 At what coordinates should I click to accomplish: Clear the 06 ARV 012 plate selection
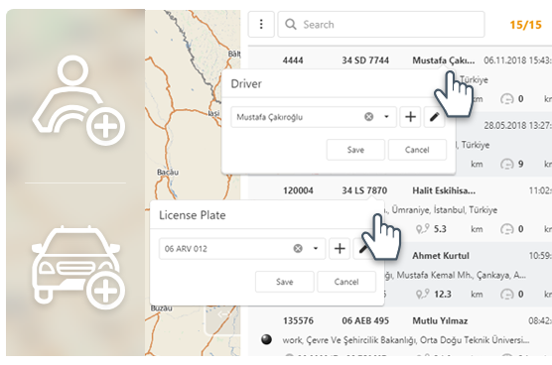(x=298, y=249)
